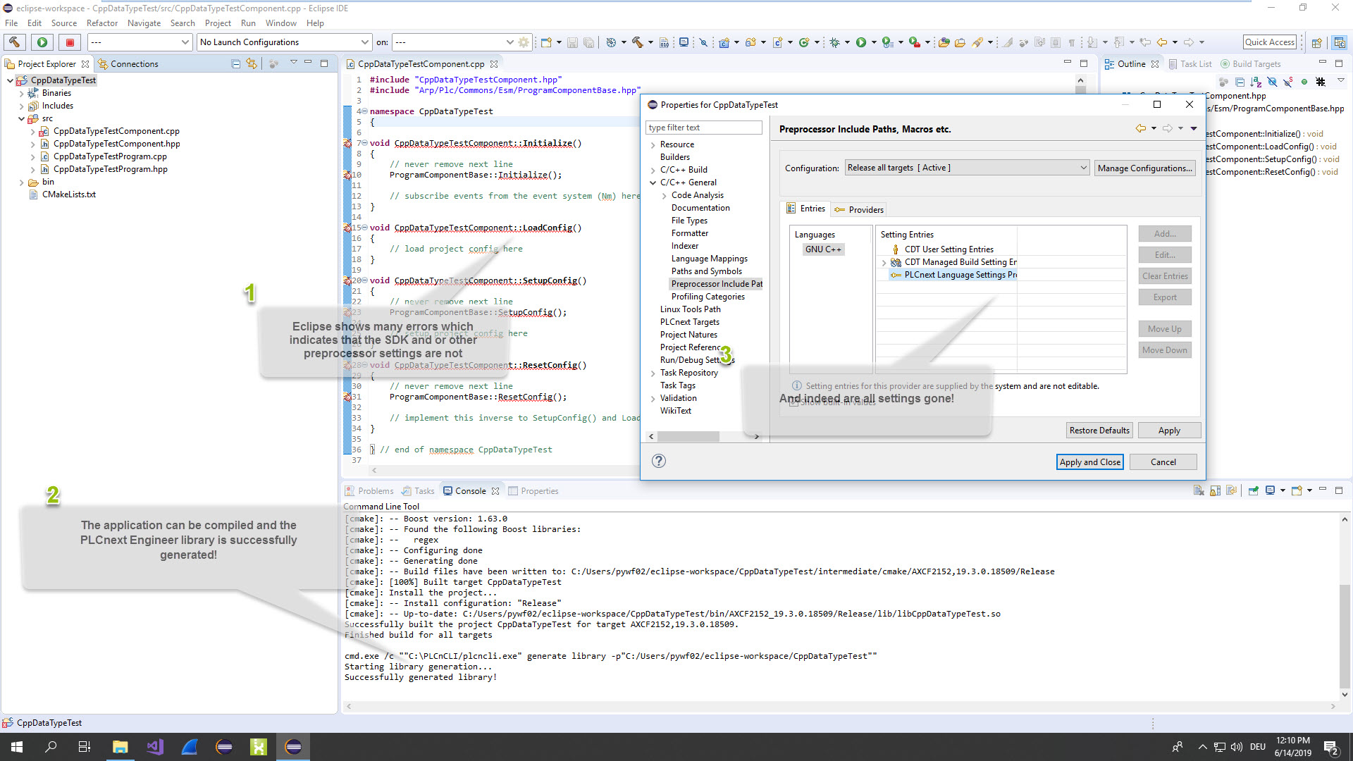Click the Open Element folder icon

click(944, 42)
